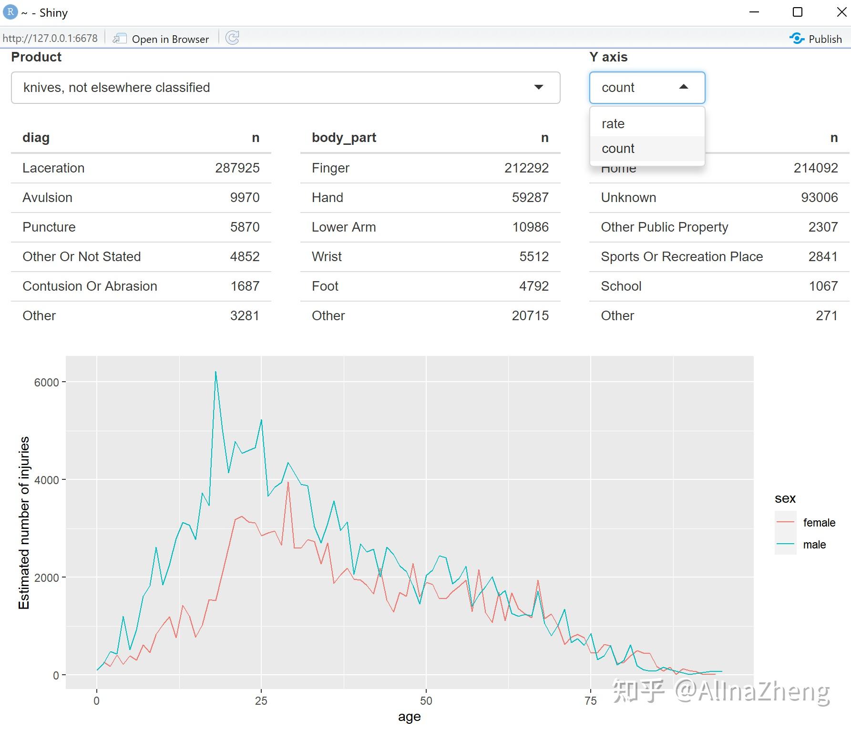Click the R application icon in title bar
This screenshot has height=730, width=851.
coord(10,12)
